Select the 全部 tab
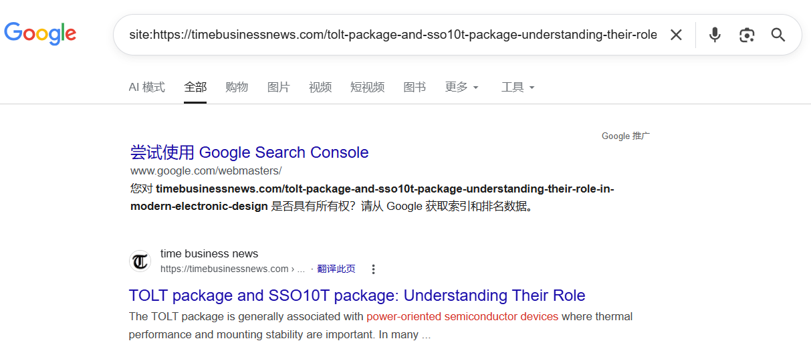Image resolution: width=811 pixels, height=361 pixels. coord(195,88)
